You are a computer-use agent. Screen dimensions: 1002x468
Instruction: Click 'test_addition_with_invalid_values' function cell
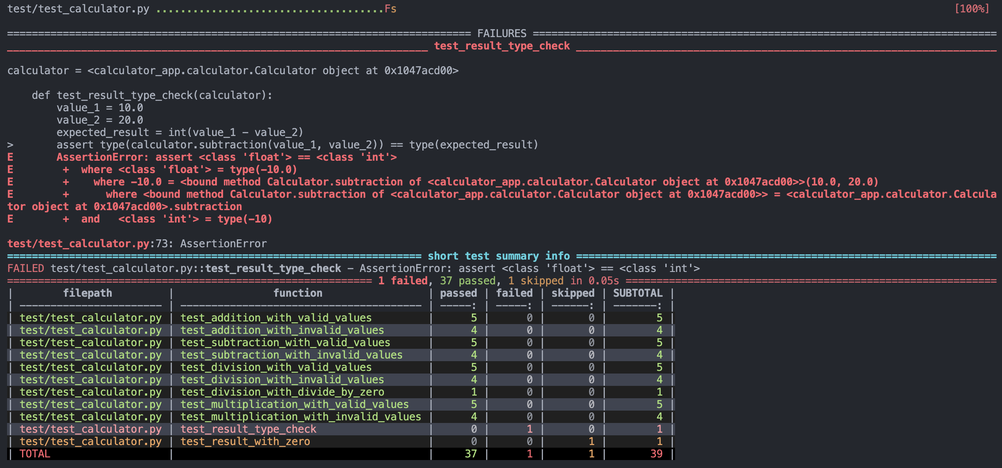(282, 330)
